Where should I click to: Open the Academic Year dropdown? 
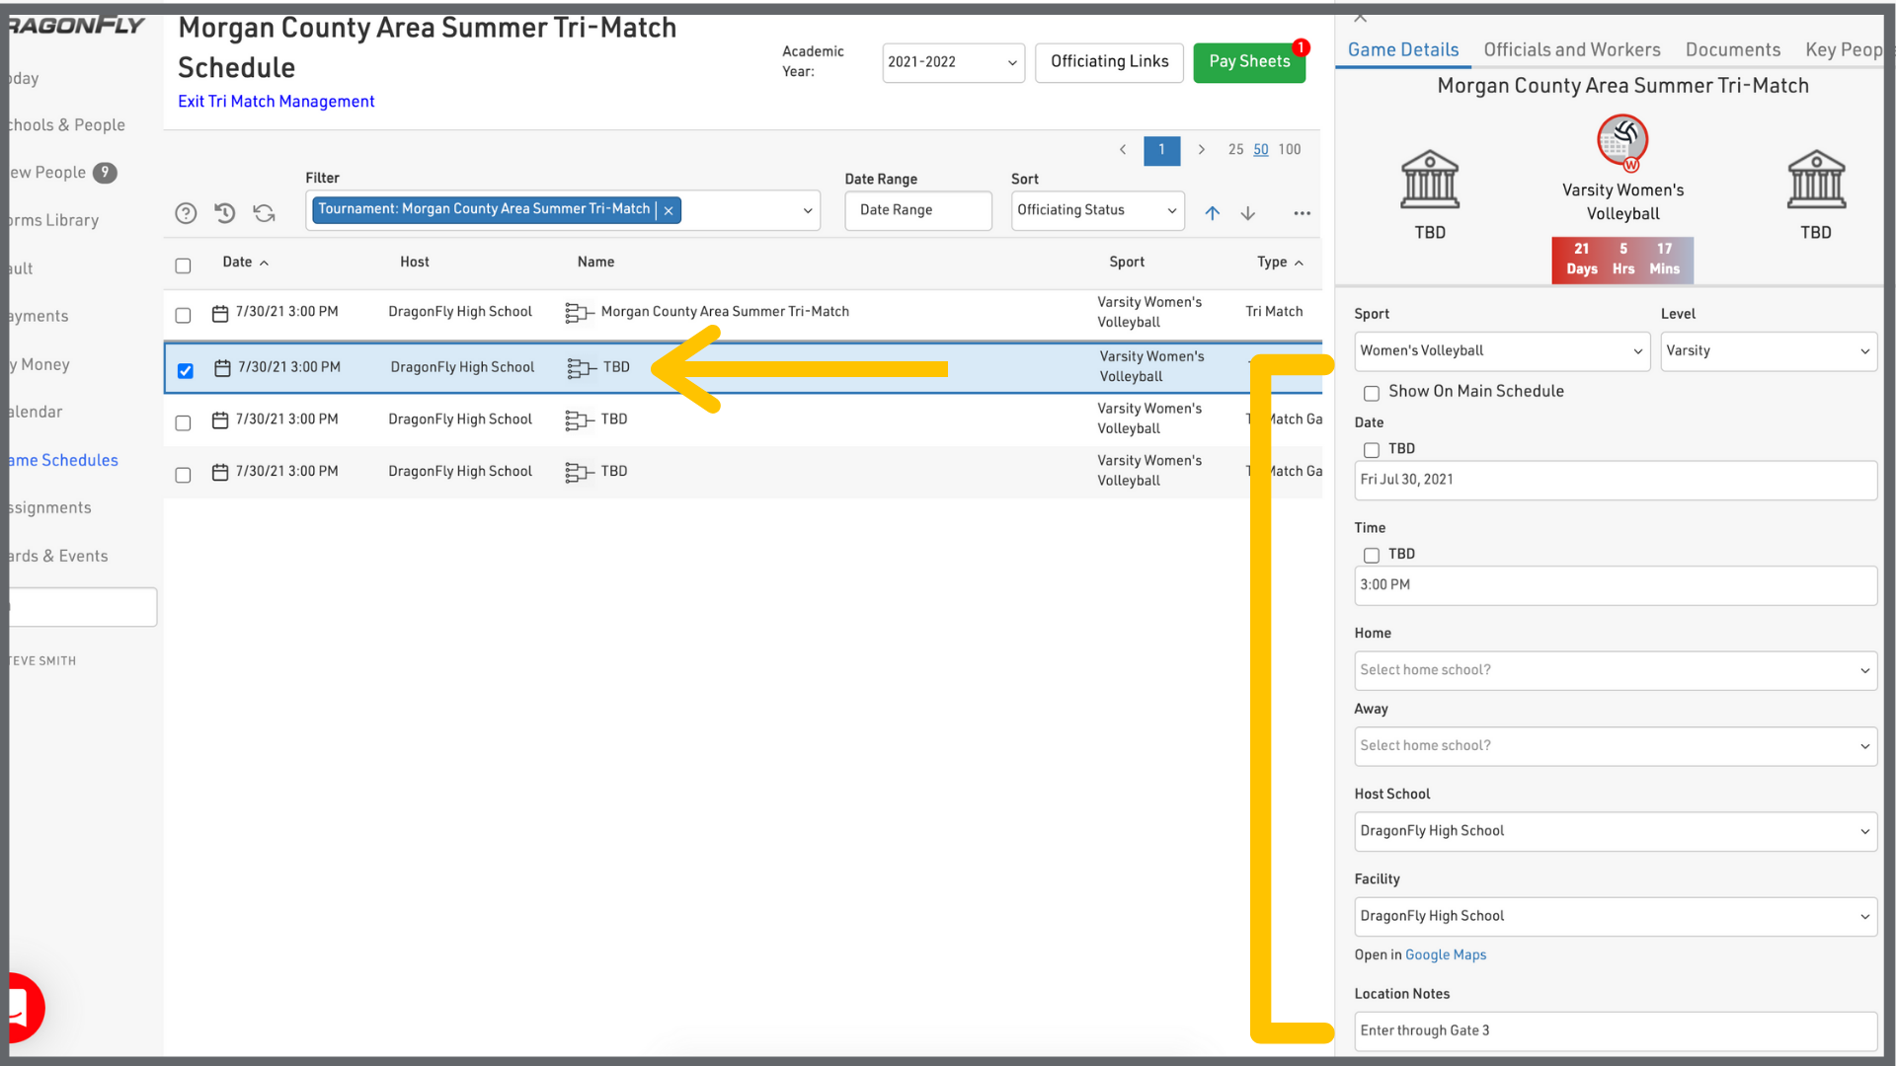point(952,62)
